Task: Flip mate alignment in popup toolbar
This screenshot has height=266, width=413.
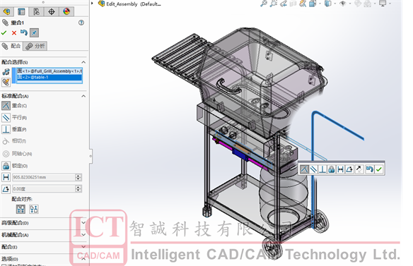Action: coord(359,169)
